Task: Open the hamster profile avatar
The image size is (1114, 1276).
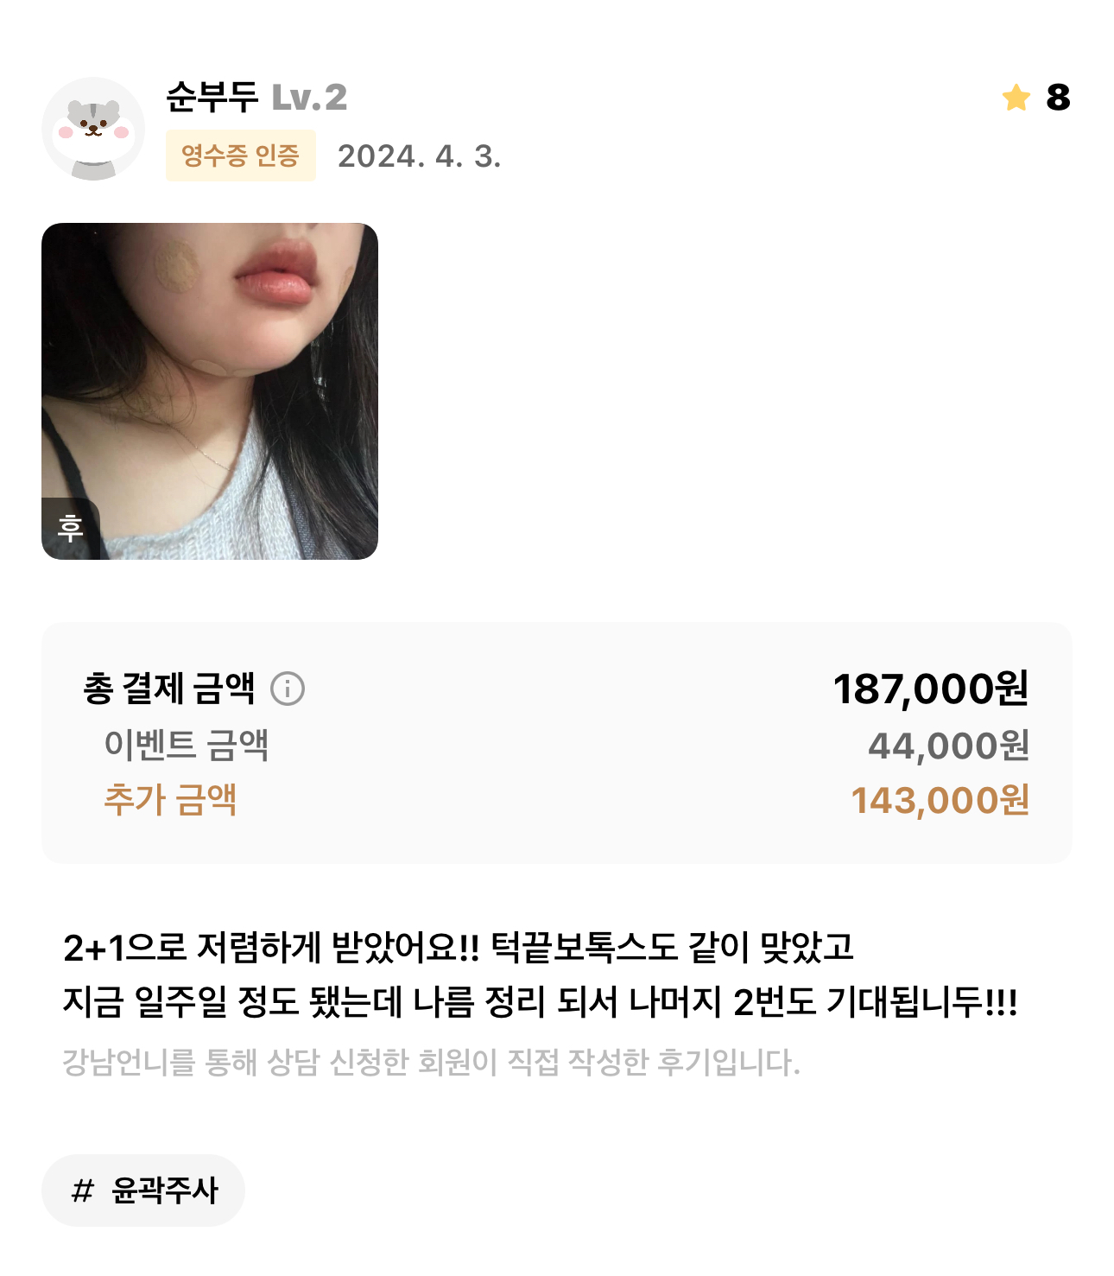Action: tap(93, 129)
